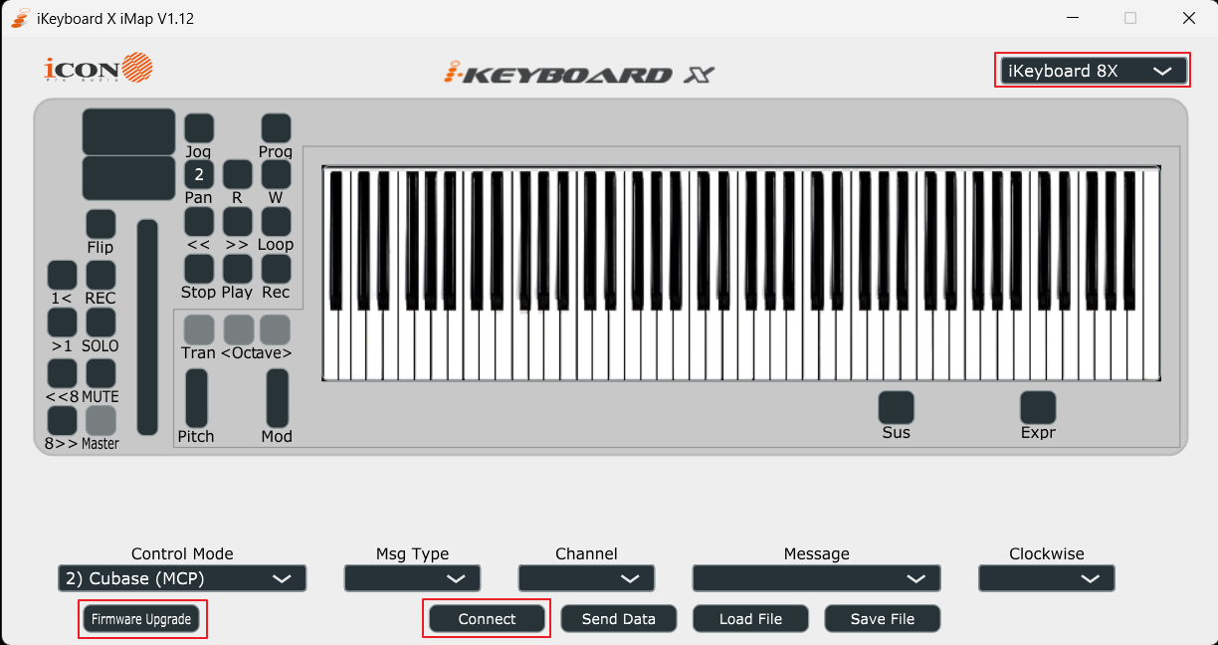The height and width of the screenshot is (645, 1218).
Task: Open the Control Mode dropdown
Action: click(x=182, y=578)
